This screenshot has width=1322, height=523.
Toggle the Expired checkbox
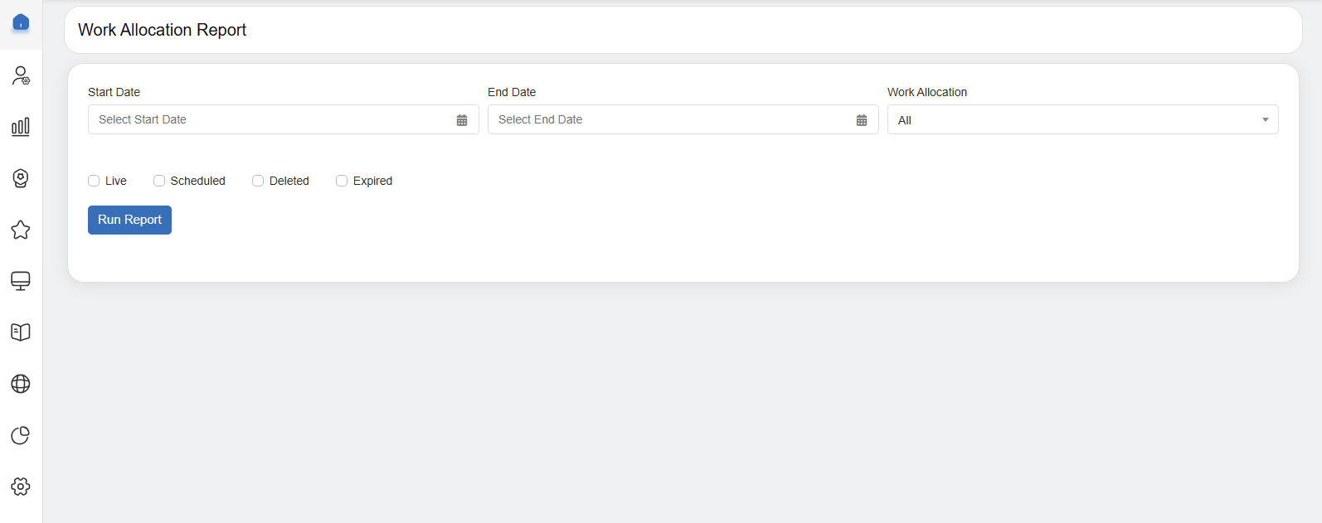pyautogui.click(x=342, y=181)
